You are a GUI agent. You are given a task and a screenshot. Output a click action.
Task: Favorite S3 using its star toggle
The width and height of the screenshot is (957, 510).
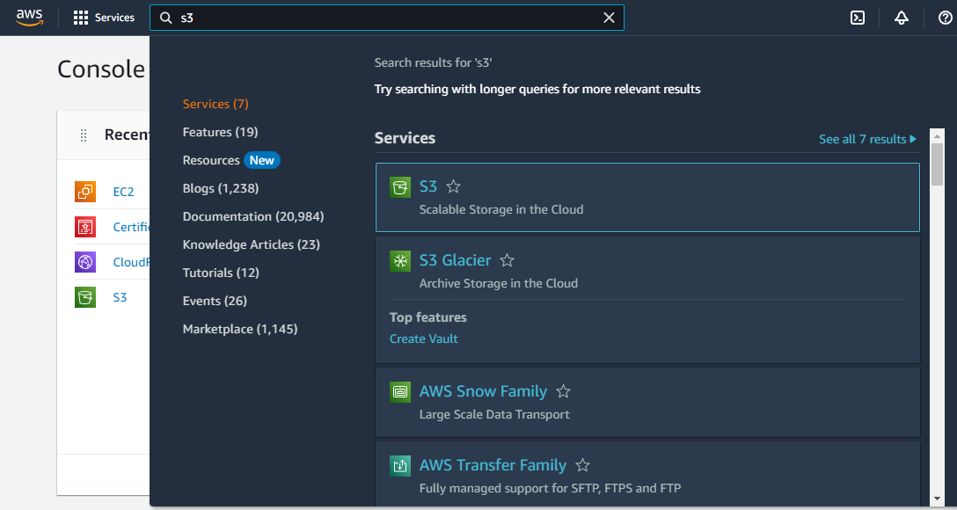453,186
